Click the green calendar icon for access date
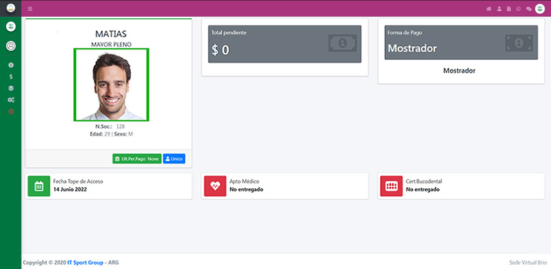This screenshot has height=269, width=551. pyautogui.click(x=39, y=186)
